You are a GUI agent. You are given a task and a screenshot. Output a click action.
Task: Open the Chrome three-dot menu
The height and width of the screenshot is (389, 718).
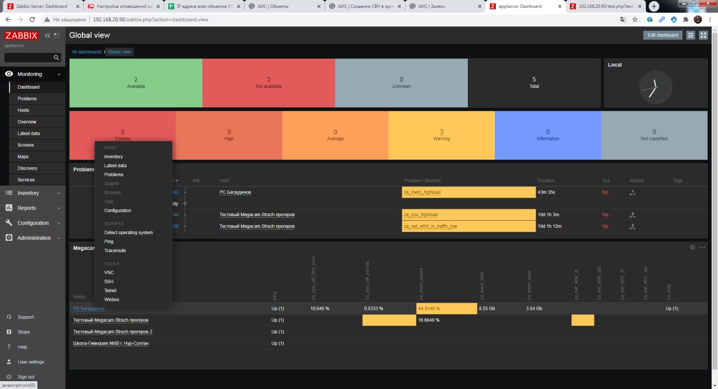(x=710, y=19)
